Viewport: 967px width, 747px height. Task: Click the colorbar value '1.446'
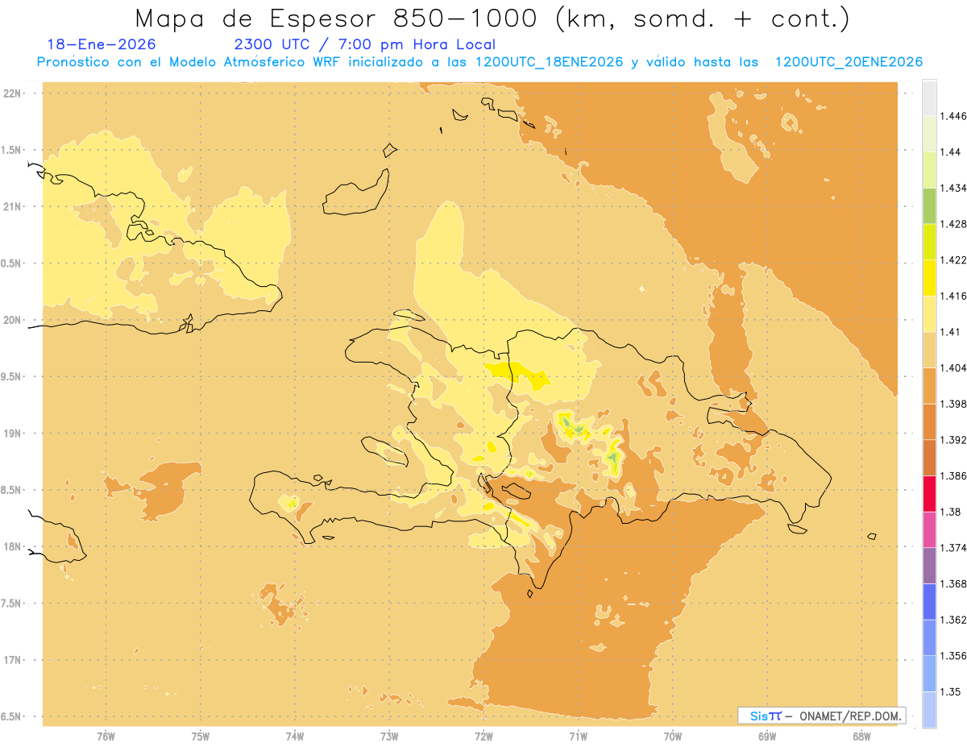[952, 116]
